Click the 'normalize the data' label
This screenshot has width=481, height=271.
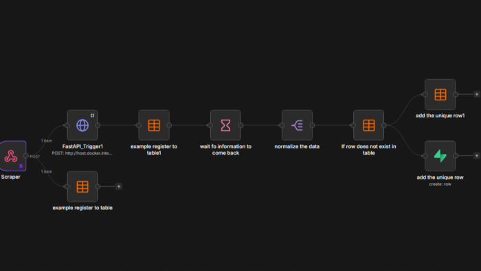(x=297, y=147)
